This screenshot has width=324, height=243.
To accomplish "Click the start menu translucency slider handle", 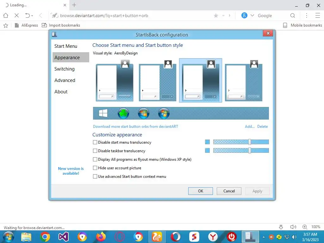I will (x=250, y=142).
